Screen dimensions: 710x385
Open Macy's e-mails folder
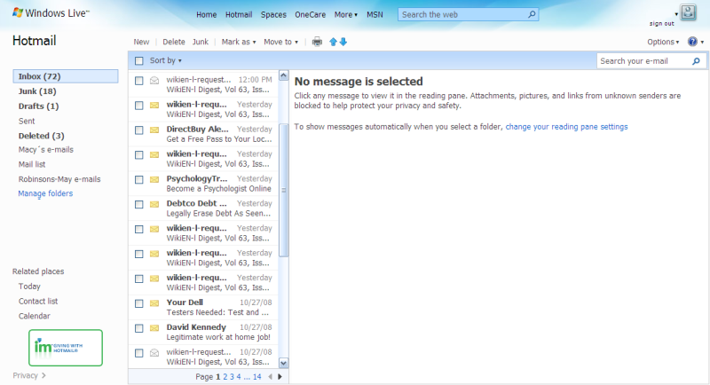click(x=46, y=150)
